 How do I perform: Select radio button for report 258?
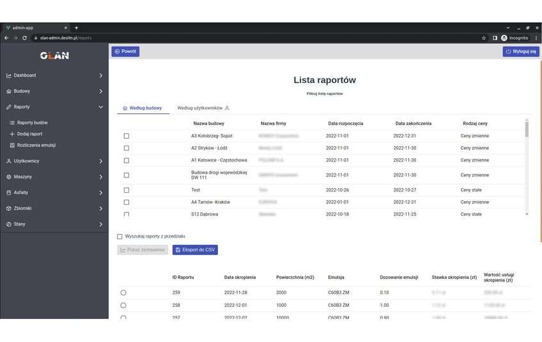(123, 306)
